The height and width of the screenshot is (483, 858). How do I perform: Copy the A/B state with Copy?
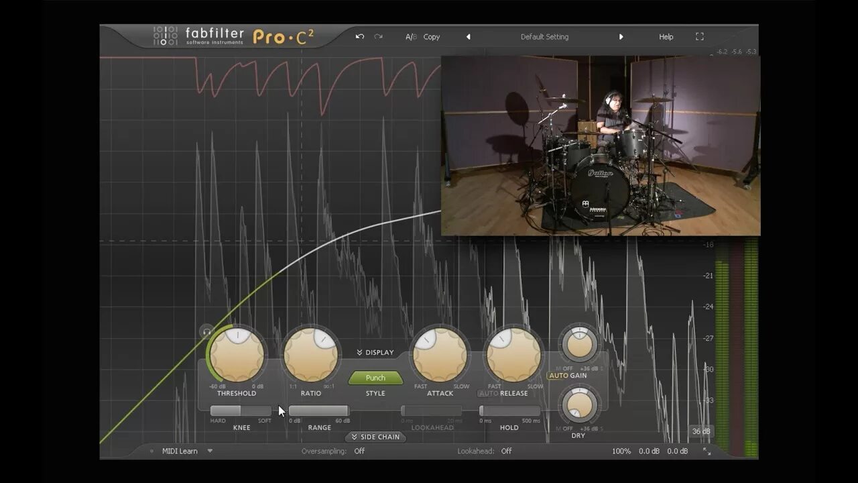tap(432, 37)
